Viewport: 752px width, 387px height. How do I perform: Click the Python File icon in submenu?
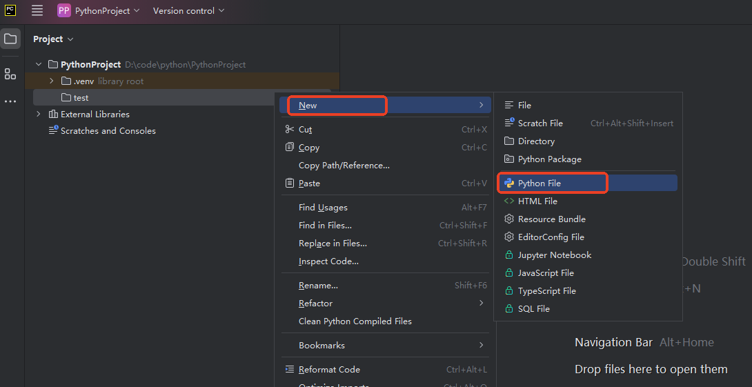[509, 183]
